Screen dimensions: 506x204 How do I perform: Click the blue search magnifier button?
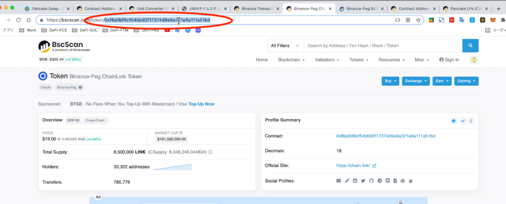pos(470,46)
